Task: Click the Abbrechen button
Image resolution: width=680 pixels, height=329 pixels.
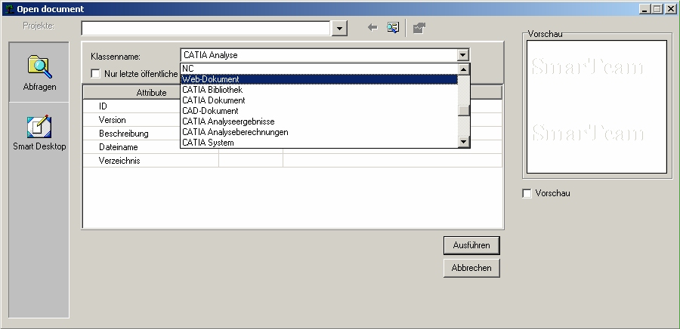Action: 471,268
